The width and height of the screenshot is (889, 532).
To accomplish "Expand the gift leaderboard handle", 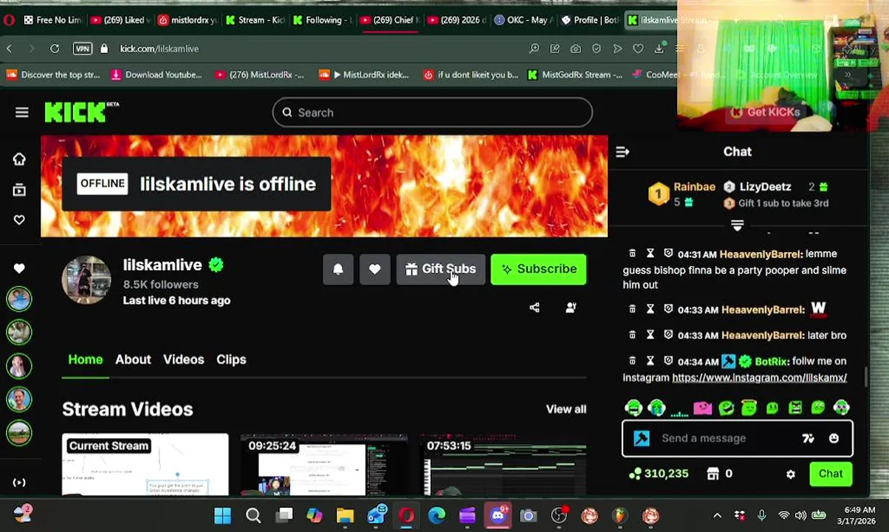I will 737,225.
